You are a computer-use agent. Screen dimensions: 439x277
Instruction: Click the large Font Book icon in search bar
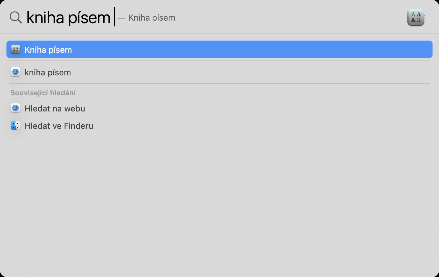click(416, 17)
